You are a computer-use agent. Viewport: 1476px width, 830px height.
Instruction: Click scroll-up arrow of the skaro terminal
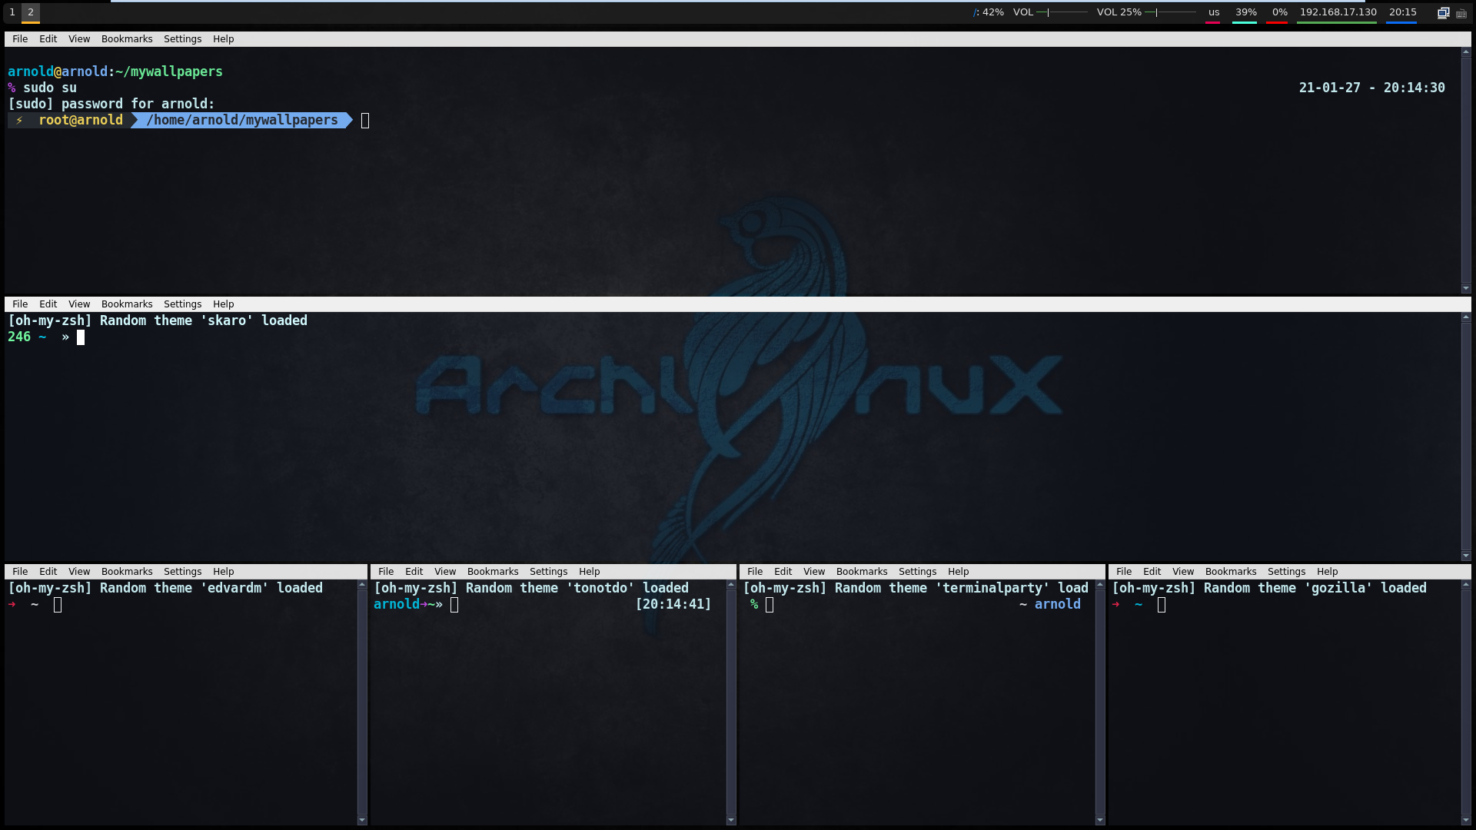tap(1466, 317)
